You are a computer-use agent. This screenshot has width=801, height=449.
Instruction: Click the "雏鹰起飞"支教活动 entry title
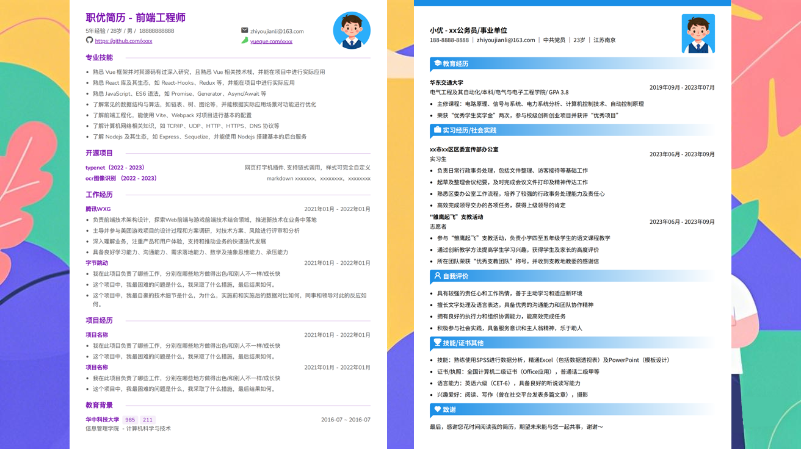point(456,217)
